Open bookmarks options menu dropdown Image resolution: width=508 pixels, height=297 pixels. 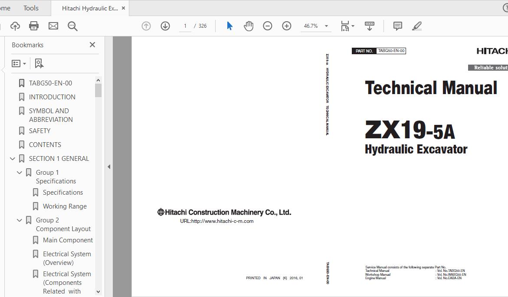pos(19,63)
